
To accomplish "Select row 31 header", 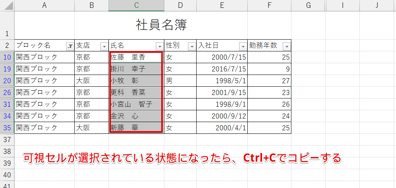I will tap(7, 104).
